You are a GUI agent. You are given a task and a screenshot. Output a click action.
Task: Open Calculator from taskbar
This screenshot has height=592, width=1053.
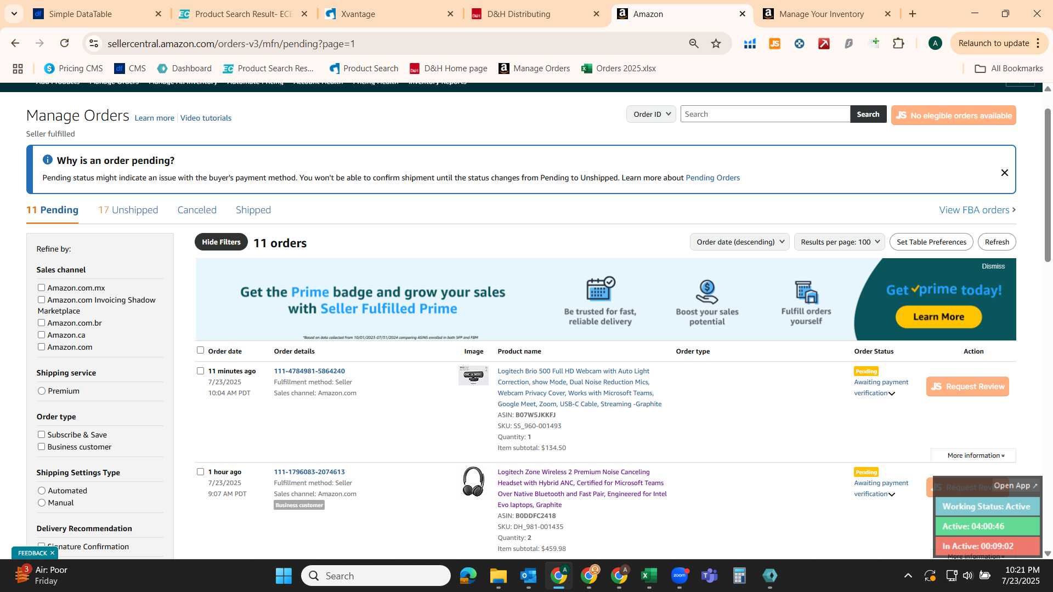[739, 576]
